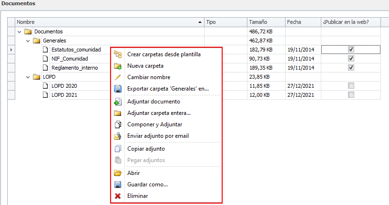This screenshot has width=389, height=205.
Task: Click the Estatutos_comunidad file icon
Action: [x=45, y=50]
